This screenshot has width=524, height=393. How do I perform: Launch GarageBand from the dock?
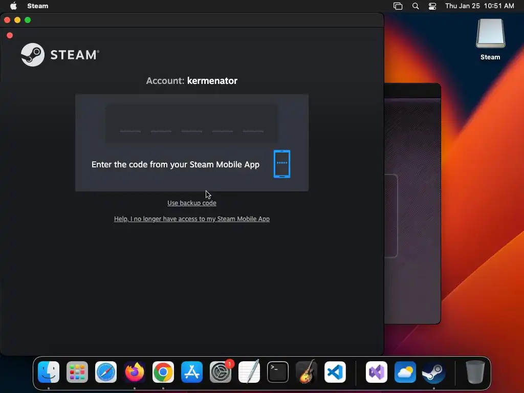(x=307, y=372)
